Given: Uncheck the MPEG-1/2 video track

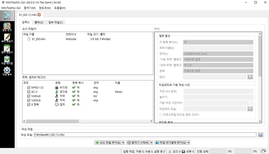Looking at the screenshot, I should click(29, 87).
